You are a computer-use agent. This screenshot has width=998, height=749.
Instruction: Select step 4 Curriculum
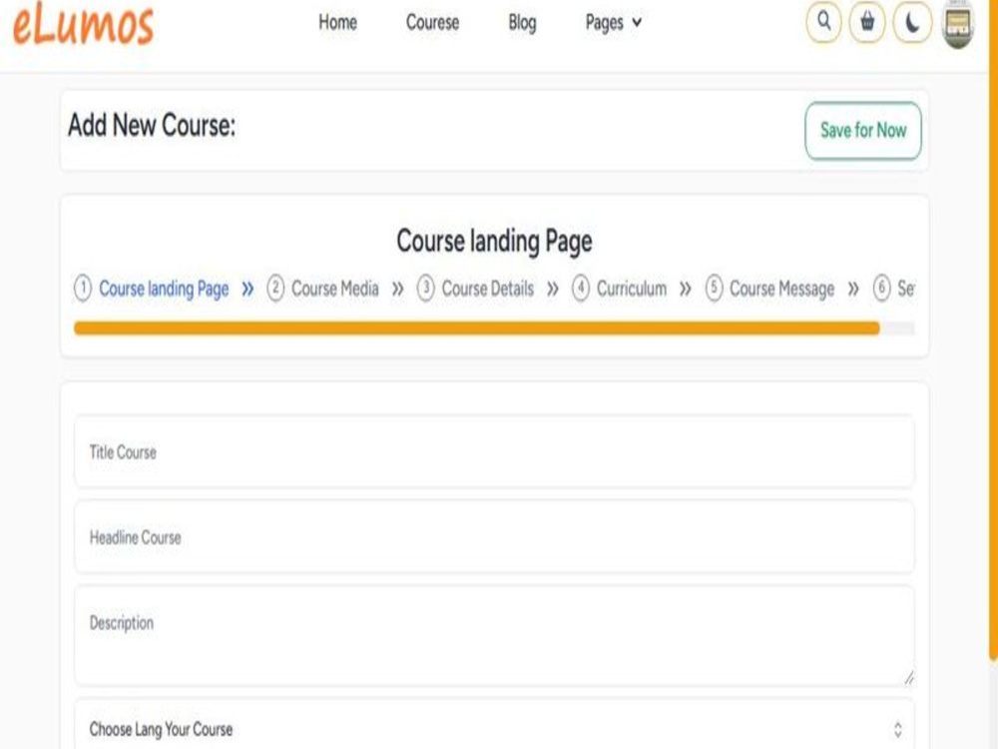point(620,289)
